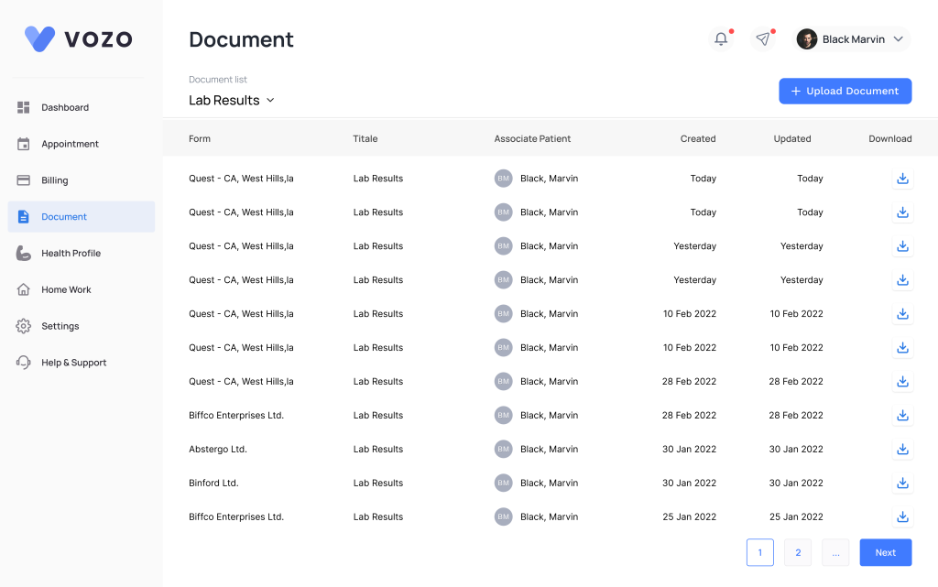
Task: Click the VOZO logo
Action: [x=79, y=38]
